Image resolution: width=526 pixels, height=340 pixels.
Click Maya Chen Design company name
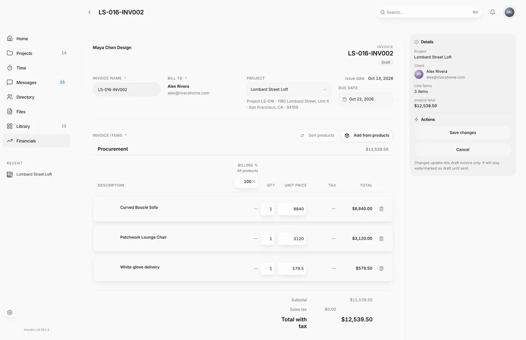(x=112, y=48)
